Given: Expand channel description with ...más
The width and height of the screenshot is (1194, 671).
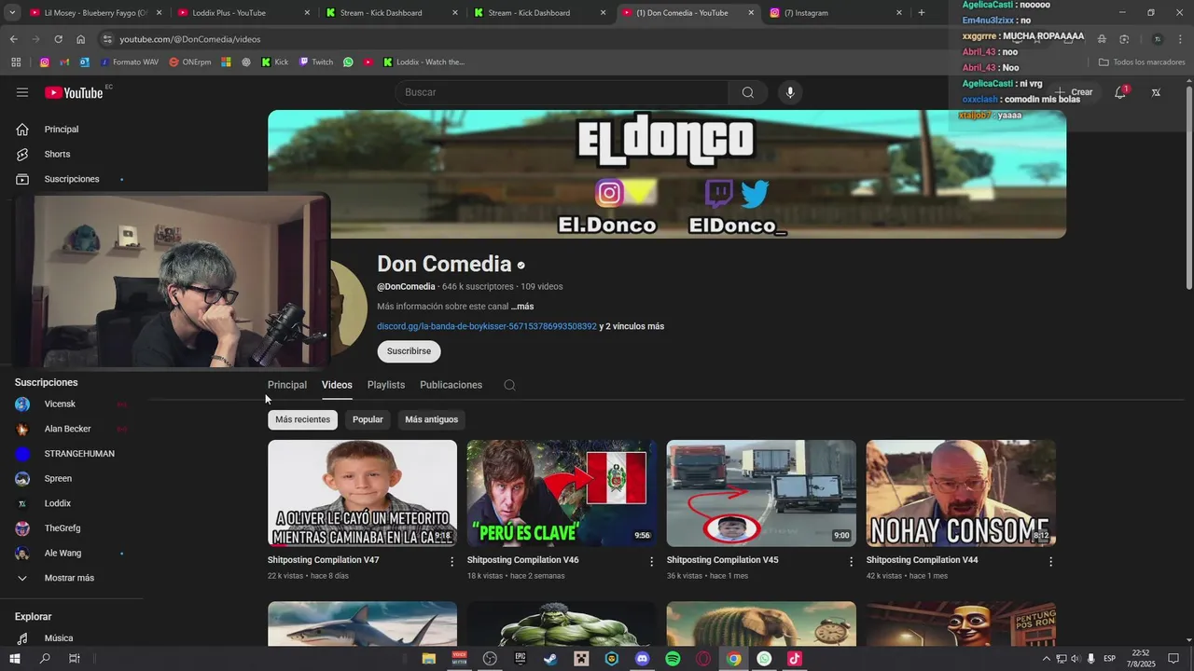Looking at the screenshot, I should 522,307.
